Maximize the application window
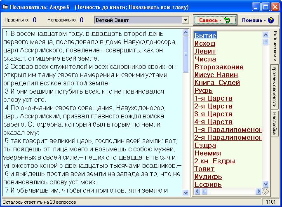 coord(266,7)
